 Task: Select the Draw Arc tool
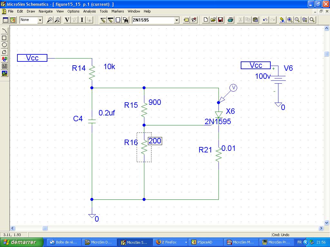coord(4,31)
